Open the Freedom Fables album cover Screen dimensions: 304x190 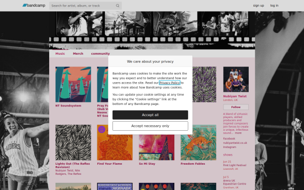click(x=198, y=143)
